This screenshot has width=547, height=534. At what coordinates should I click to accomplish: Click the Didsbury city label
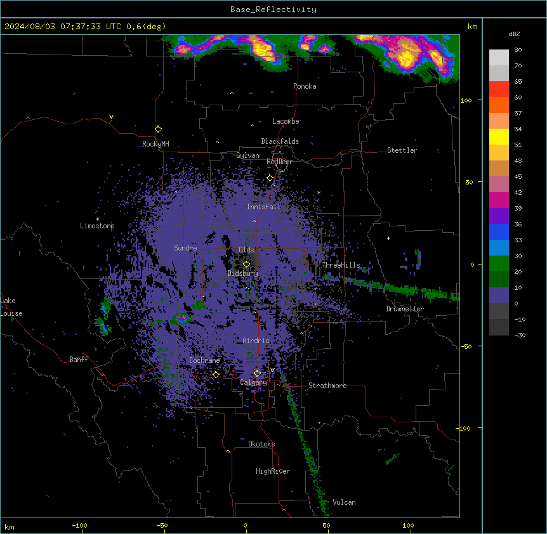(x=243, y=273)
